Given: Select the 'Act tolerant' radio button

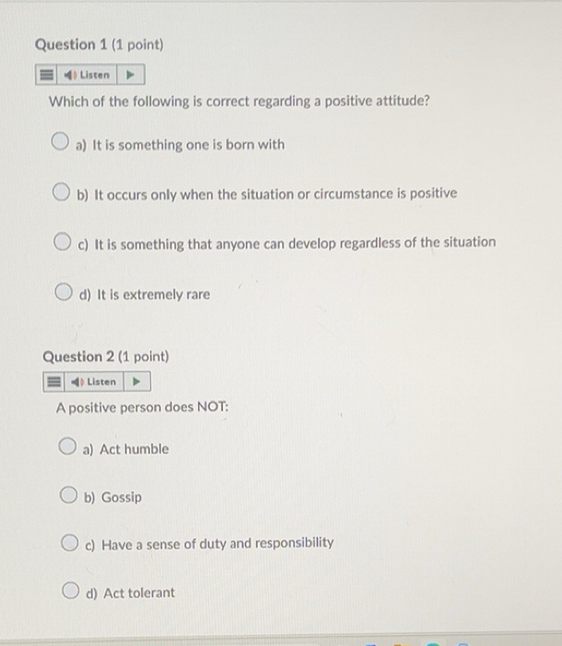Looking at the screenshot, I should (68, 592).
